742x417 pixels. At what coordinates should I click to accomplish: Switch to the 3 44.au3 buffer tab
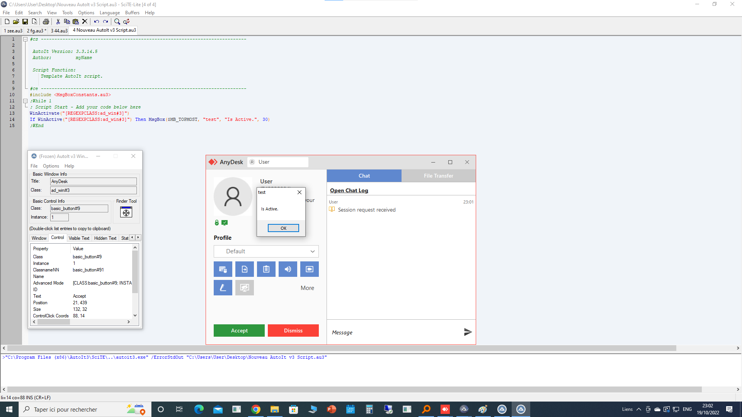59,31
